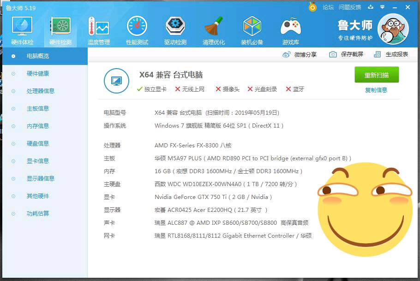
Task: Click the 鲁大师 mascot avatar
Action: click(393, 29)
